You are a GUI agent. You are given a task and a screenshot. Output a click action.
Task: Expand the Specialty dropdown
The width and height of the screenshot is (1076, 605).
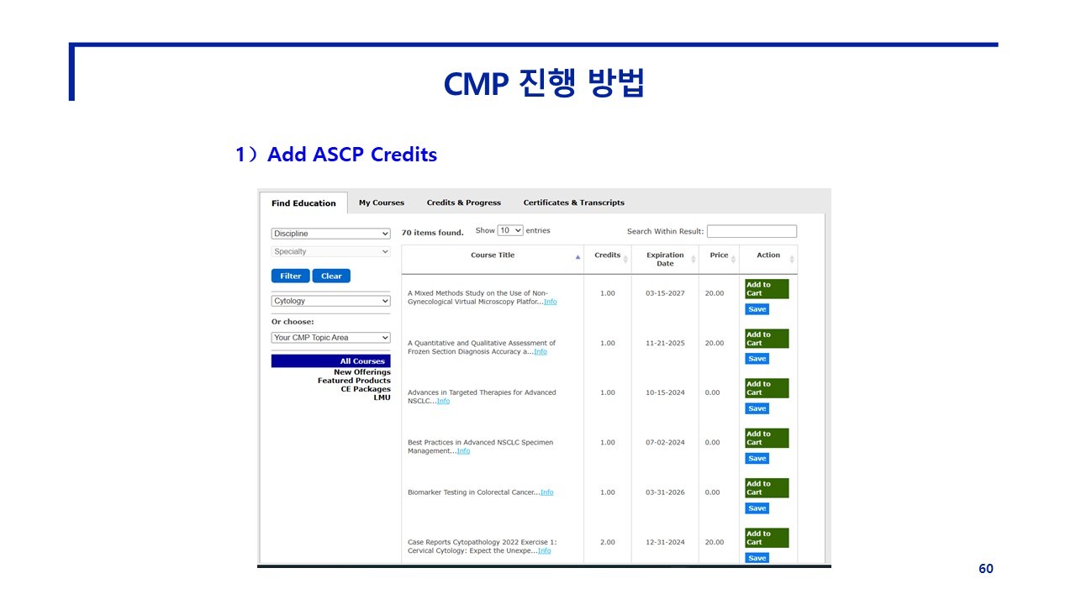[331, 251]
